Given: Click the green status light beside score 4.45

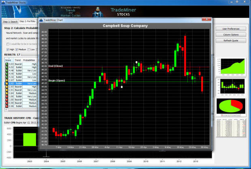Looking at the screenshot, I should coord(7,74).
